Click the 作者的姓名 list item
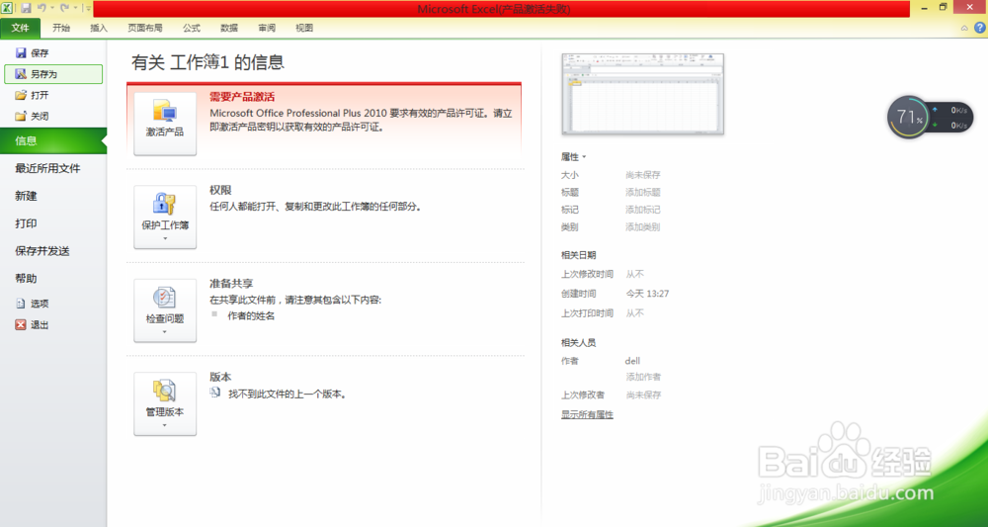988x527 pixels. point(251,315)
